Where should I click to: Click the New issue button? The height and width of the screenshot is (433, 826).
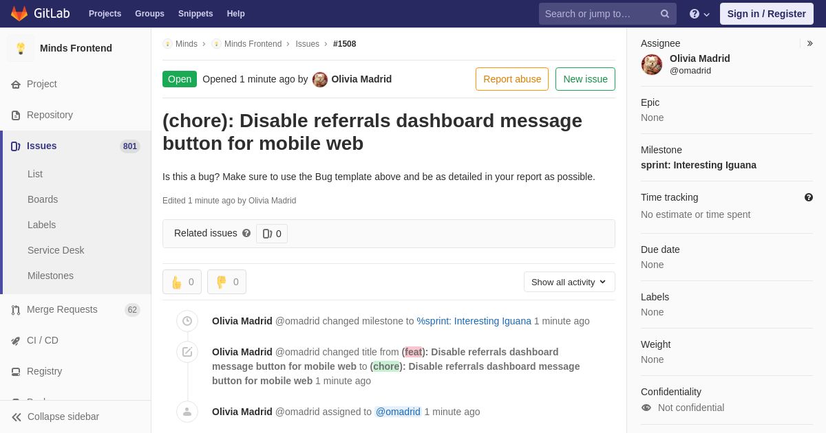click(x=585, y=79)
